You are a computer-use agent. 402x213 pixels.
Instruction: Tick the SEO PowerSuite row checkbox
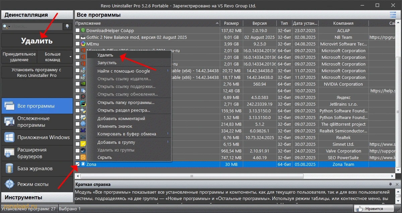(78, 157)
